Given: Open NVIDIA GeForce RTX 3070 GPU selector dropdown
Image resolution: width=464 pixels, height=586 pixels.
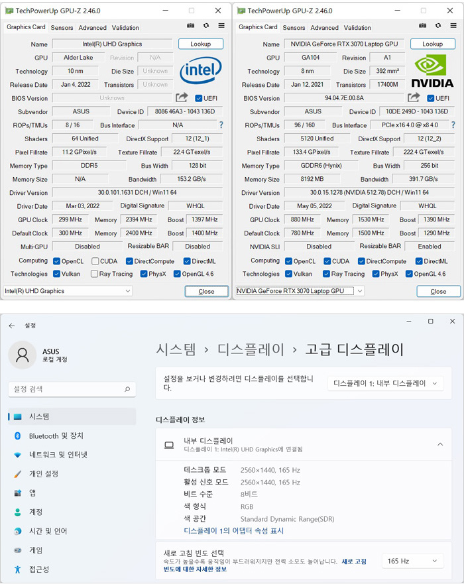Looking at the screenshot, I should click(x=300, y=291).
